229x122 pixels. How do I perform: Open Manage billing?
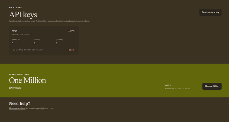click(x=212, y=86)
